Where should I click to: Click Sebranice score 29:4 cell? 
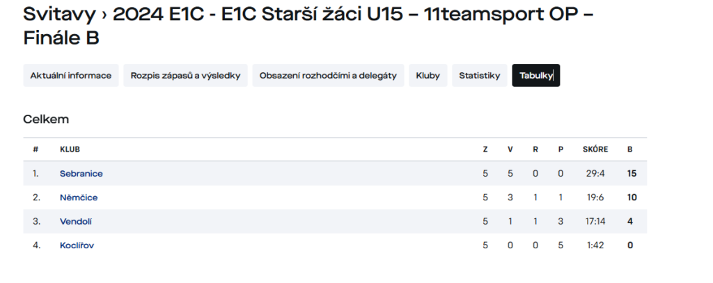(595, 174)
